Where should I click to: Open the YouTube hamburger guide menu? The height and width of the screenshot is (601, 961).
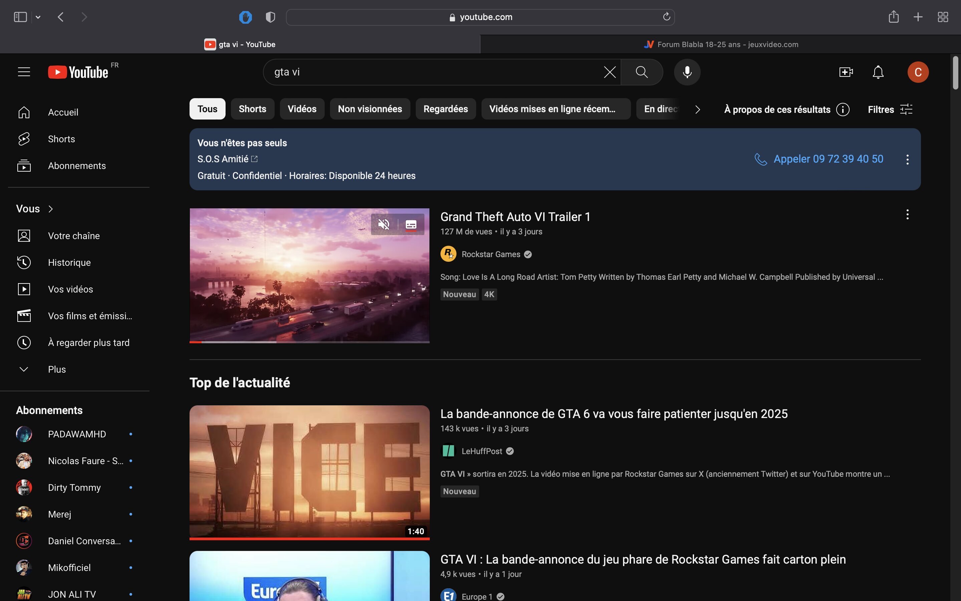[24, 72]
